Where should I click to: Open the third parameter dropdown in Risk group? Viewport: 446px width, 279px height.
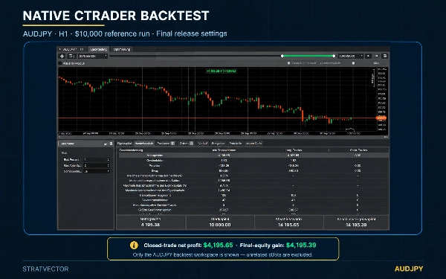click(x=97, y=171)
